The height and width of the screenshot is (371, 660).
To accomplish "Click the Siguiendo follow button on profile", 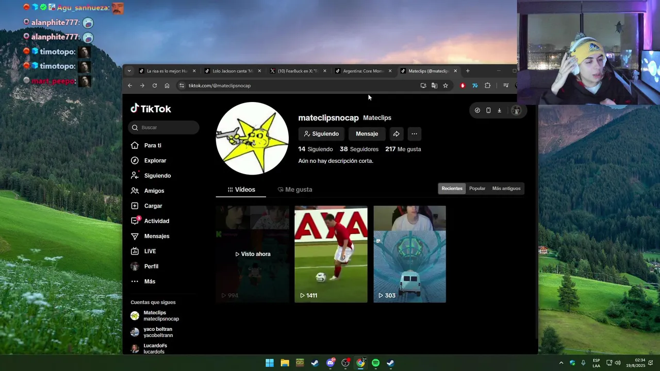I will [x=321, y=134].
